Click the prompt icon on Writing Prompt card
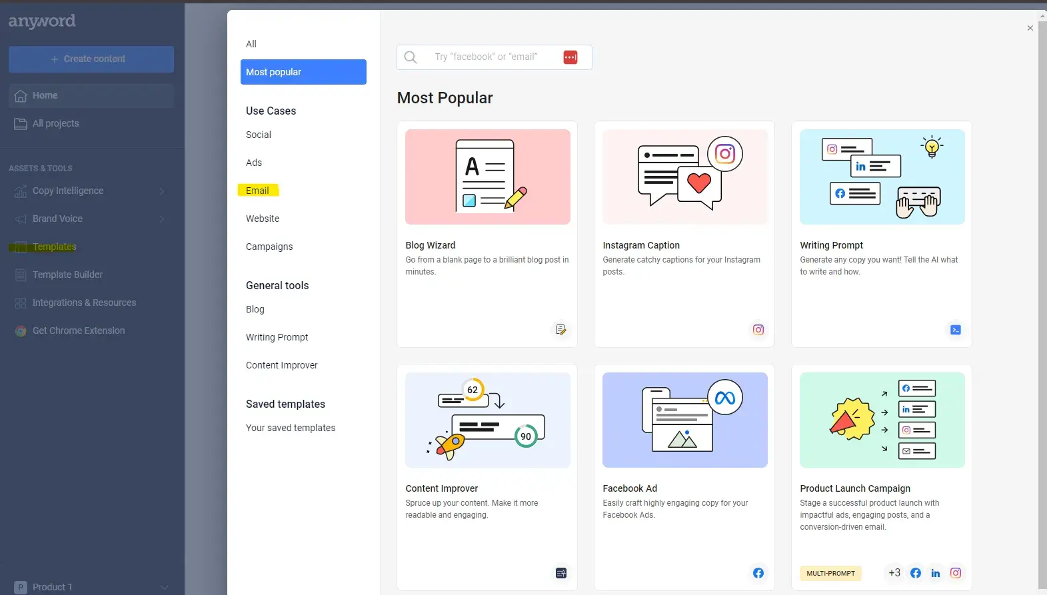 click(955, 330)
